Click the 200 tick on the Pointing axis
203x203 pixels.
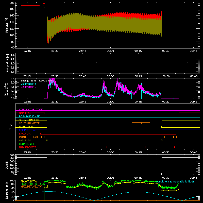(12, 3)
